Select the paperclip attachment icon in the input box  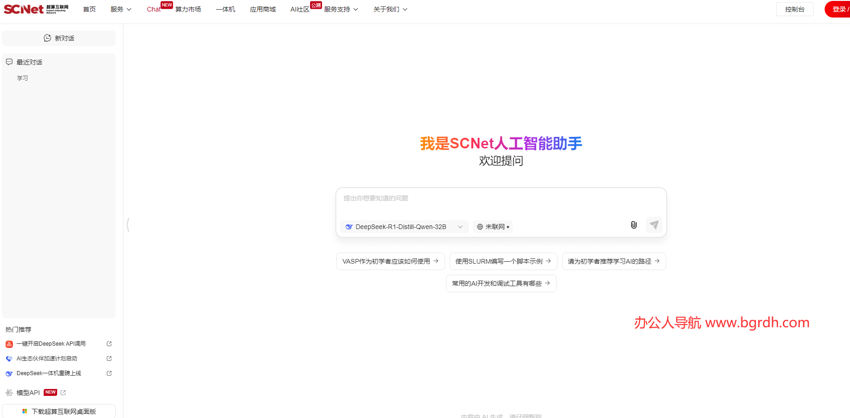[633, 225]
